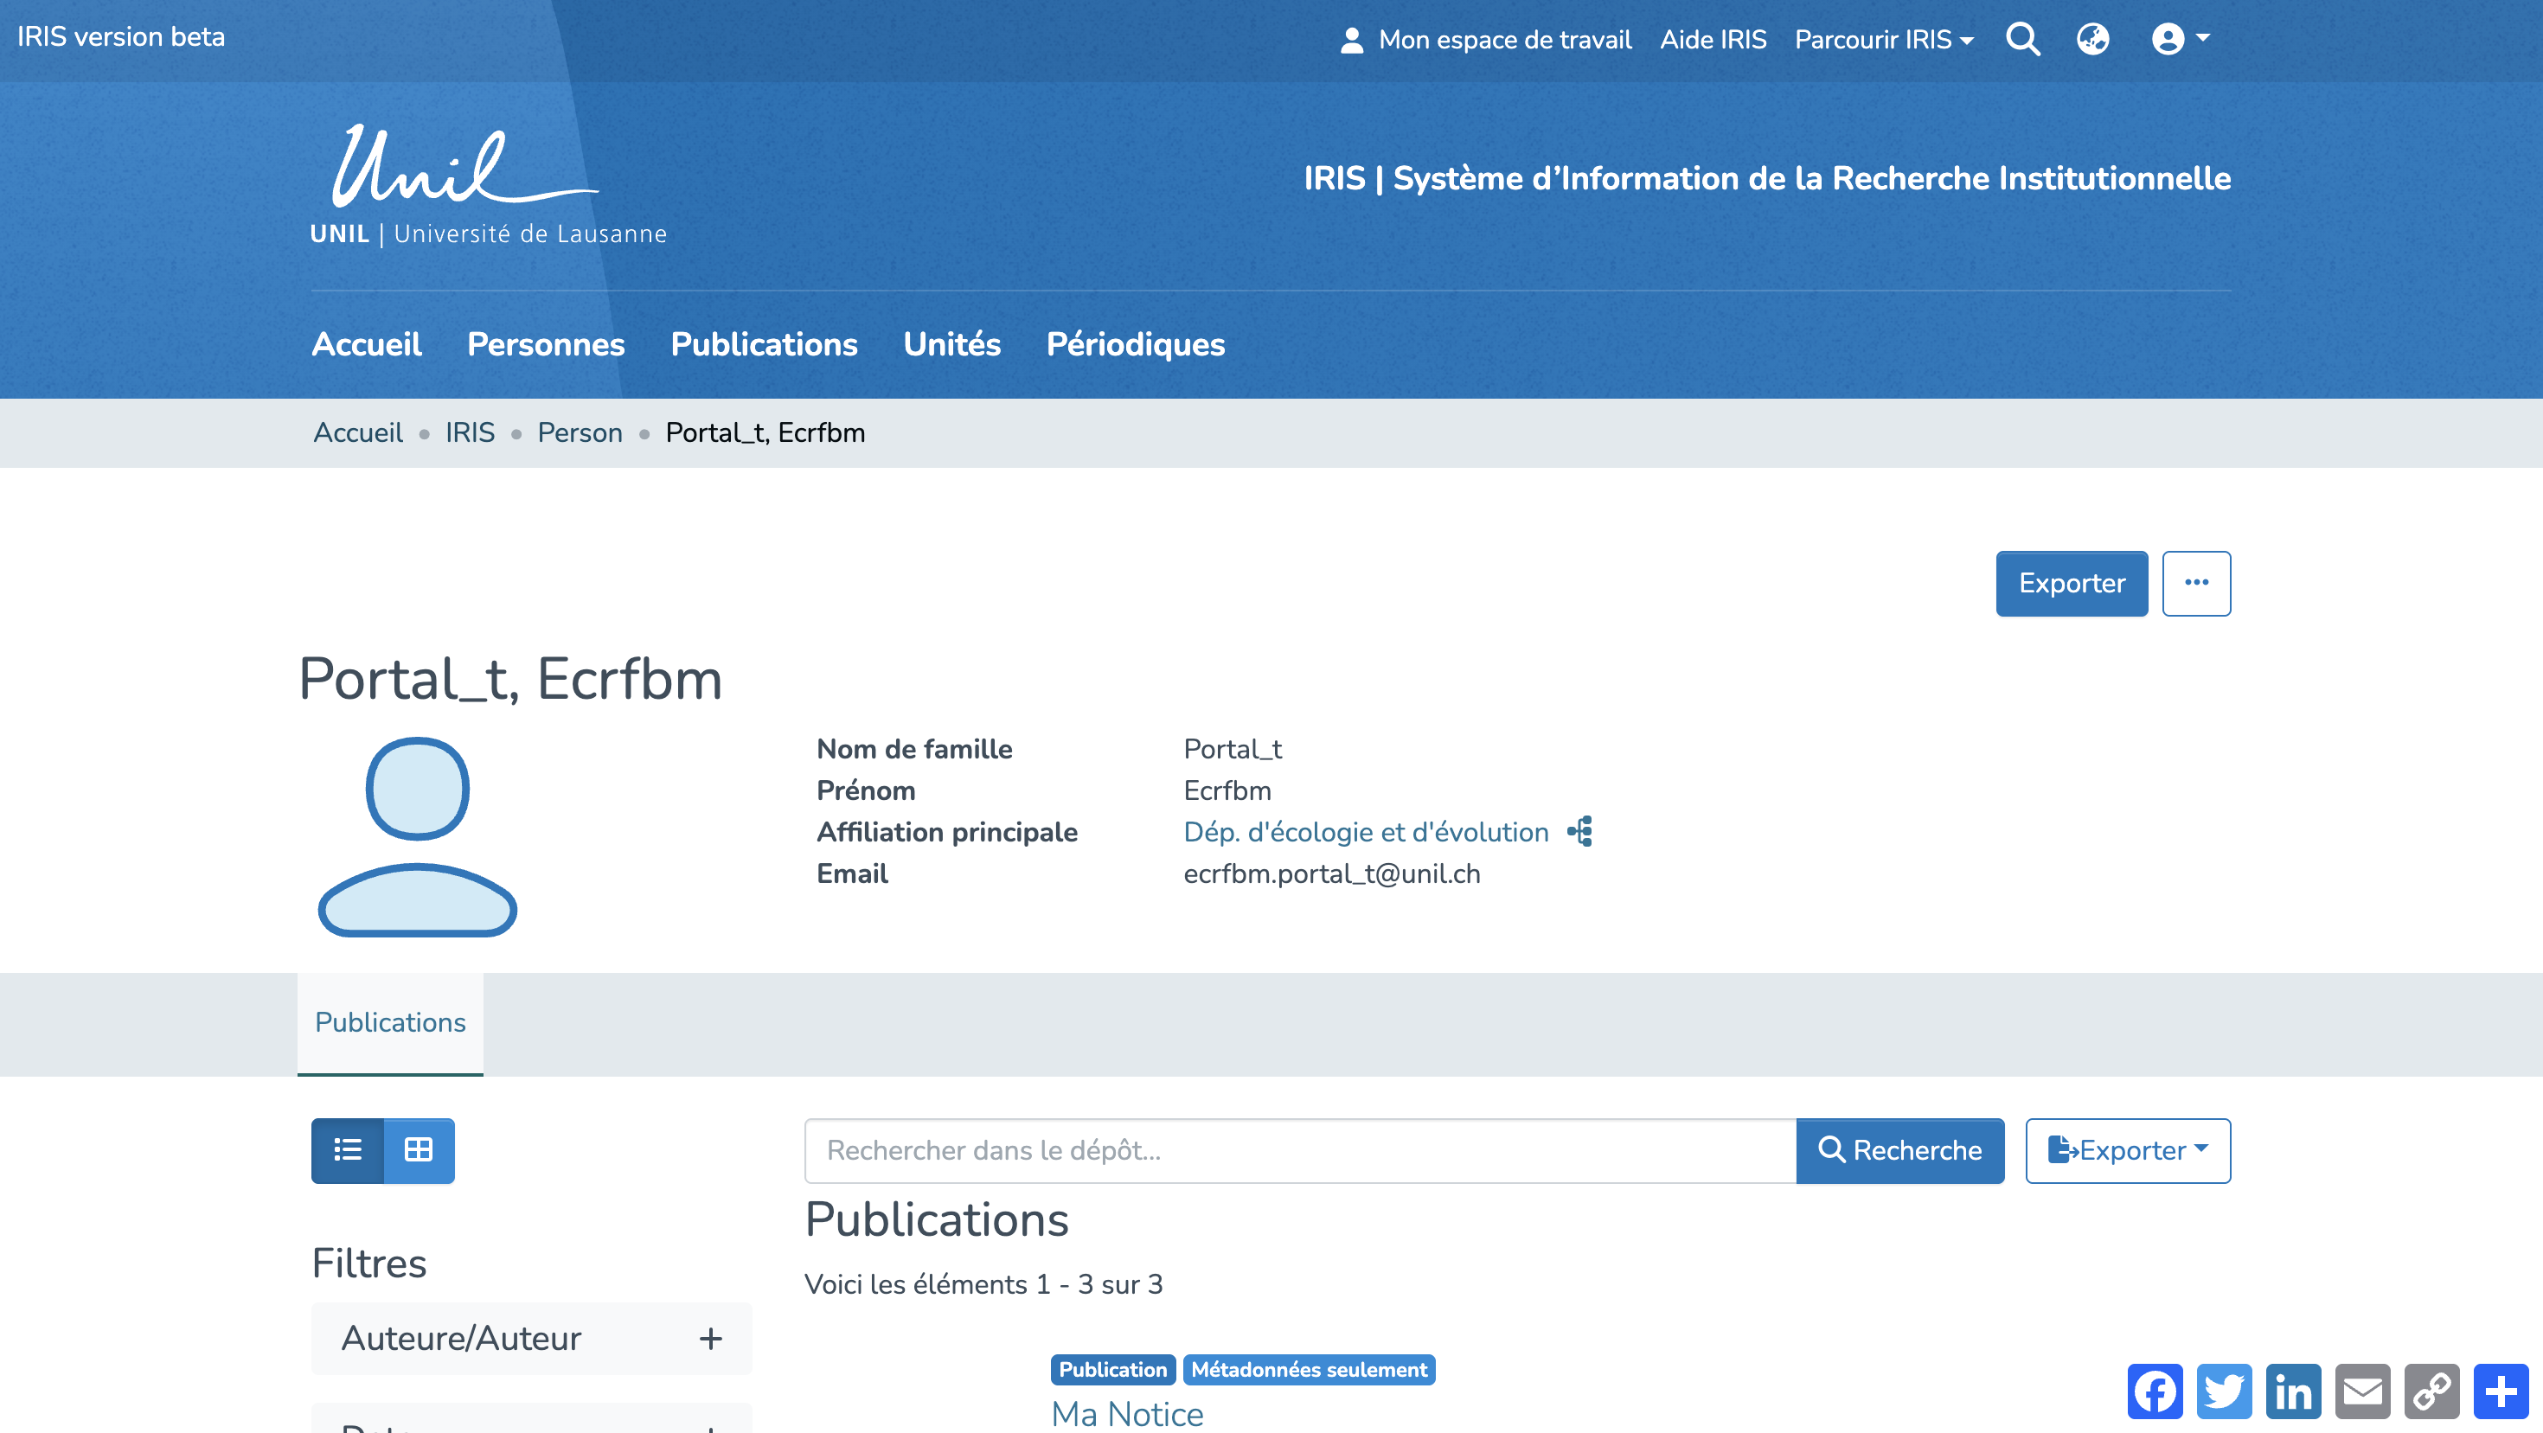Screen dimensions: 2543x1433
Task: Click the blue Recherche button
Action: click(x=1899, y=1149)
